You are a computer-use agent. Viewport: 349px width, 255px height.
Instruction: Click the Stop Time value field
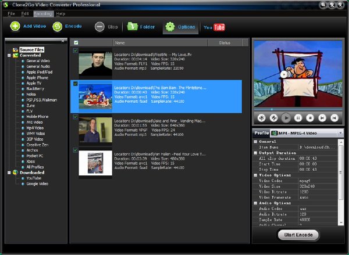(x=318, y=170)
